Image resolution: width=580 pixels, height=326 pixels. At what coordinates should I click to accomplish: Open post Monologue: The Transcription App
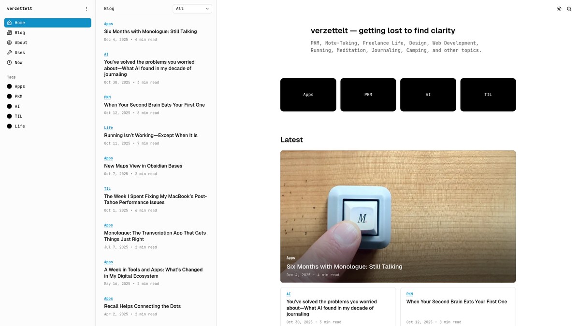pos(155,236)
